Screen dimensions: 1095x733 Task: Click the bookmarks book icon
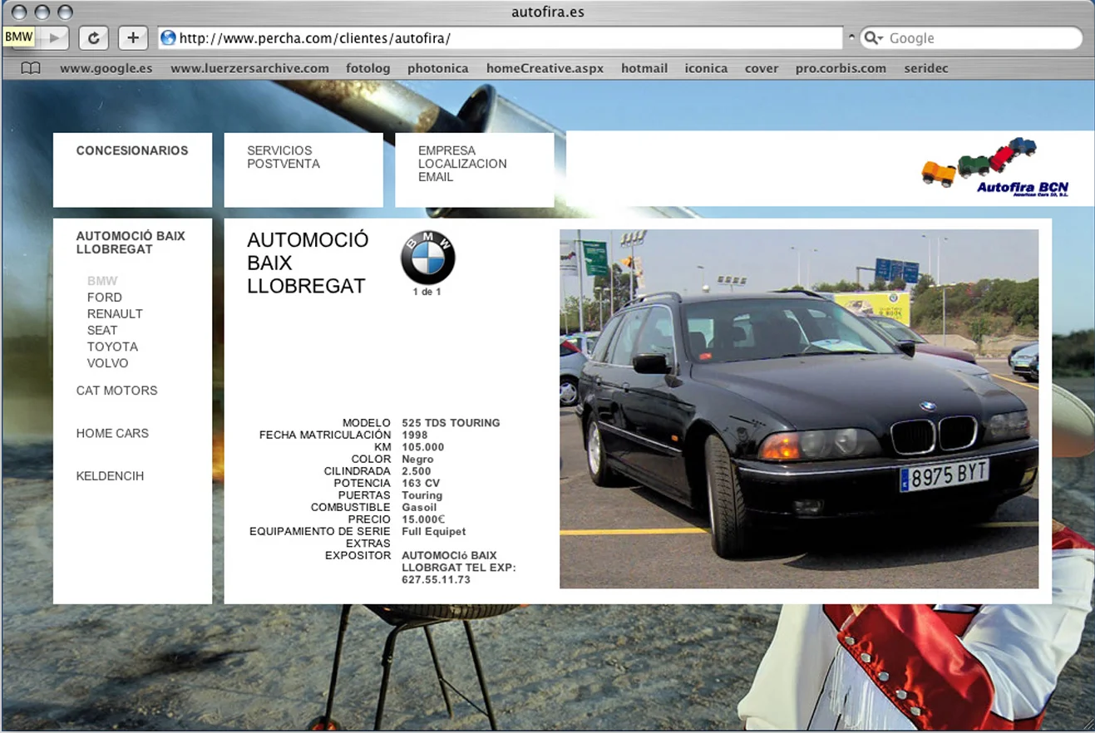[30, 68]
